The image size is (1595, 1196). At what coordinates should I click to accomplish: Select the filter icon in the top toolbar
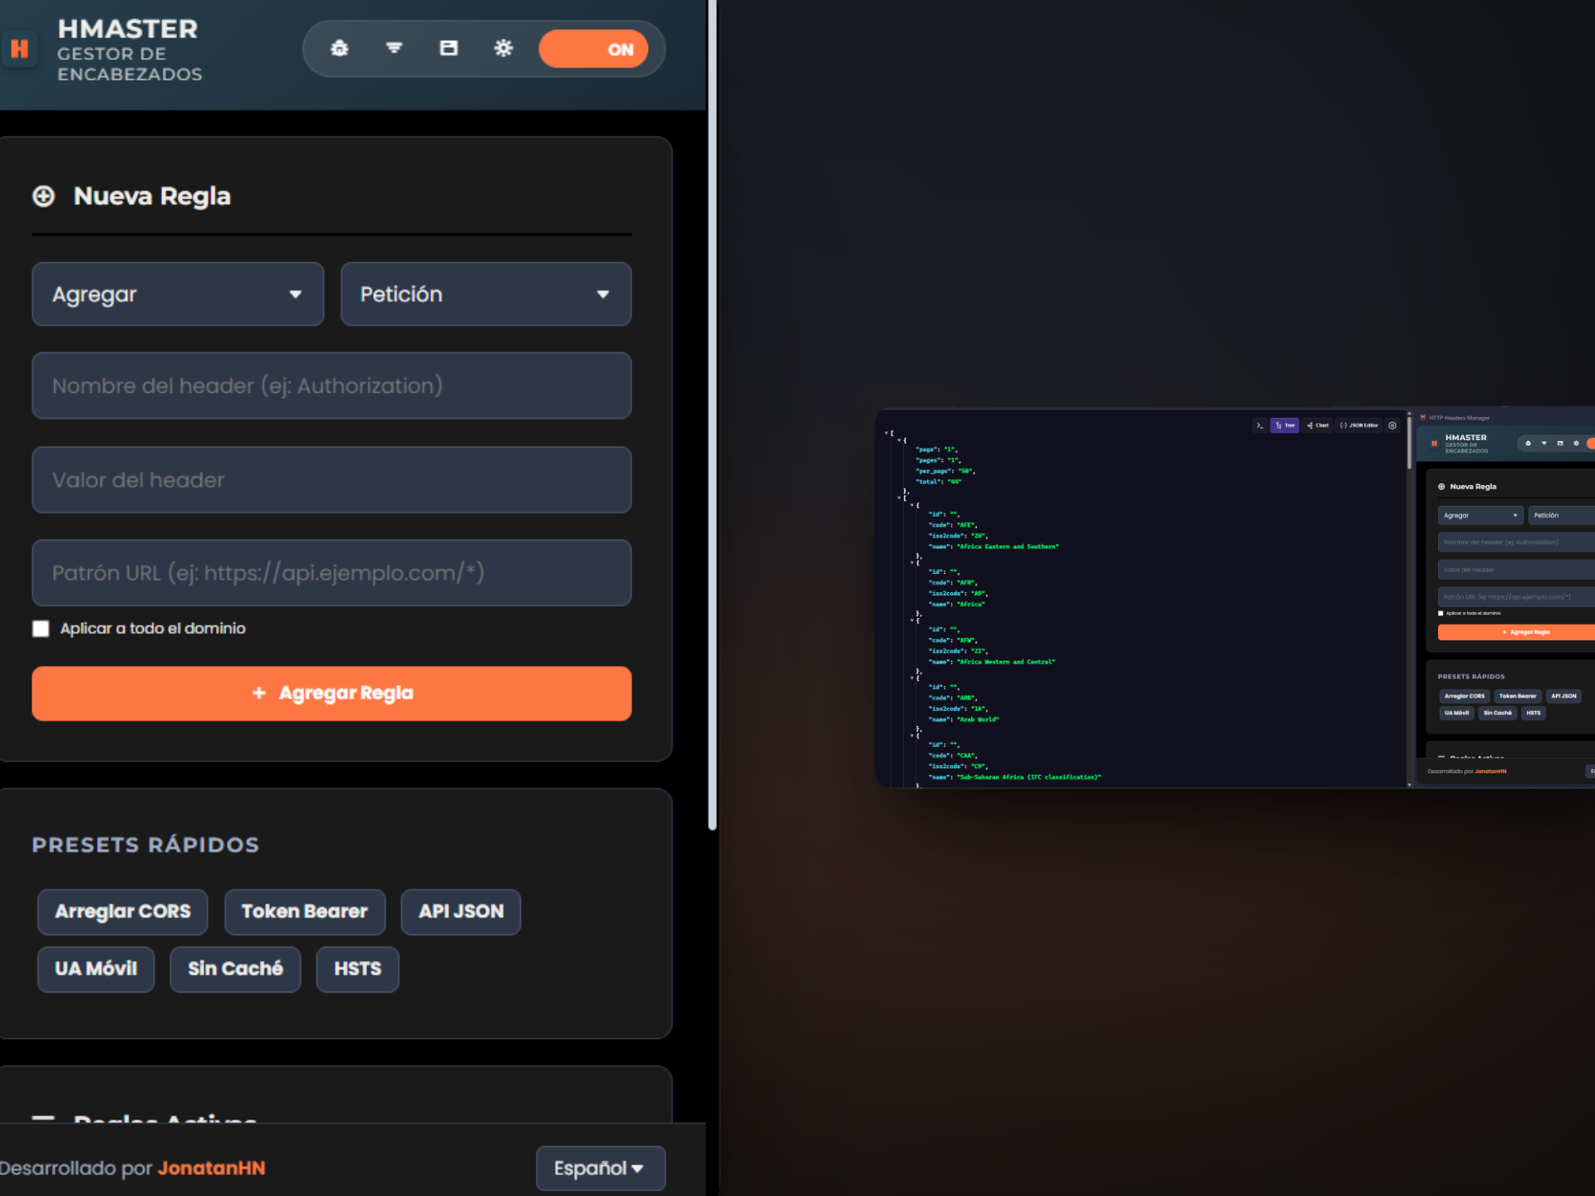(x=394, y=48)
